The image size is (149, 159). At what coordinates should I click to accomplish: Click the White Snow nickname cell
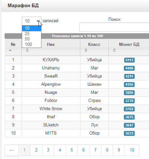[51, 109]
